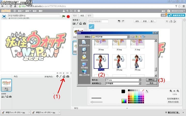
Task: Flip costume up-down icon
Action: [x=175, y=21]
